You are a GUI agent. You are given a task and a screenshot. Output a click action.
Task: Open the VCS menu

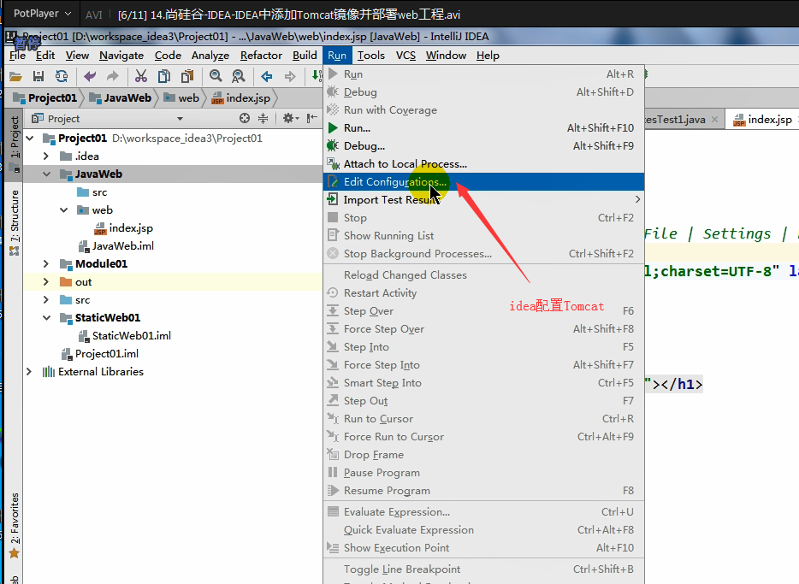[405, 55]
